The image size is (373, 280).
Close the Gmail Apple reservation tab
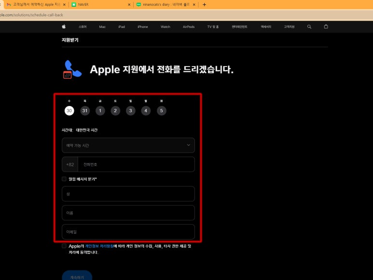(64, 4)
